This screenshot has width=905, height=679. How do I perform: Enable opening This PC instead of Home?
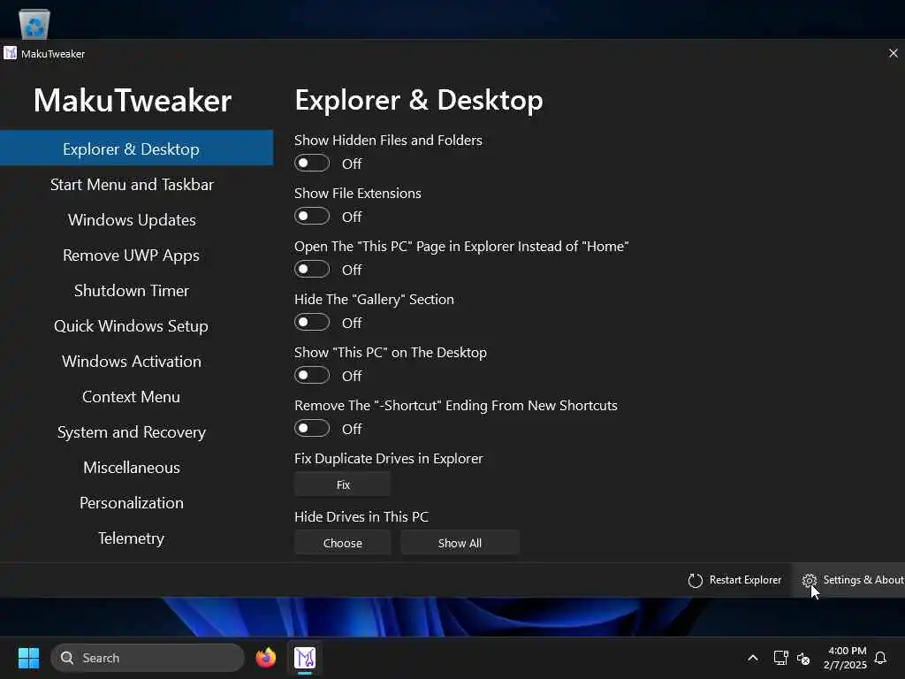[312, 270]
